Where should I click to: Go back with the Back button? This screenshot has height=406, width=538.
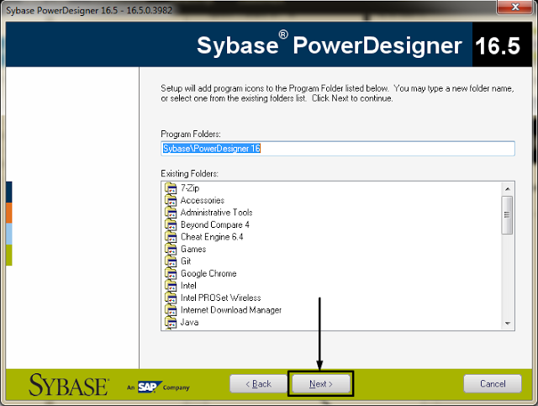pos(258,383)
